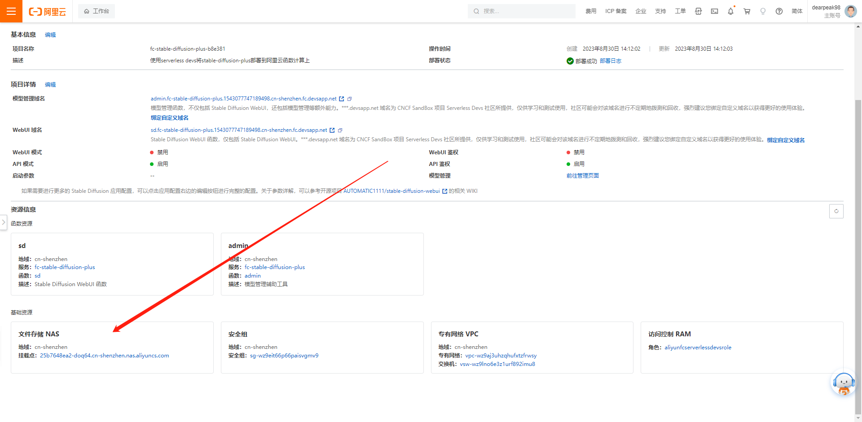Open service link in admin card
862x422 pixels.
275,267
